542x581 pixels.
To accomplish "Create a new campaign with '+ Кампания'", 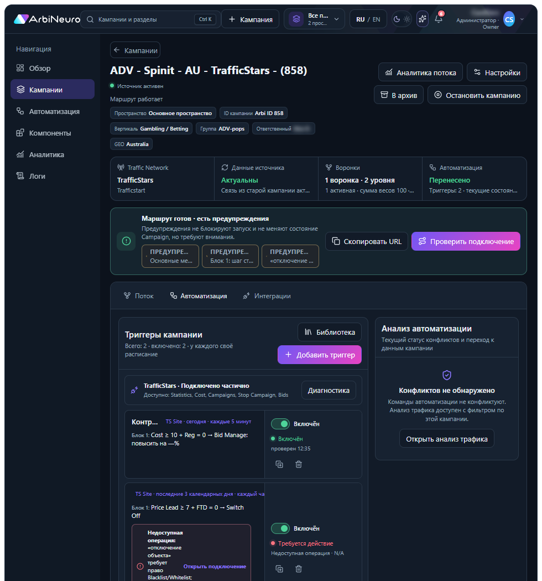I will tap(251, 19).
